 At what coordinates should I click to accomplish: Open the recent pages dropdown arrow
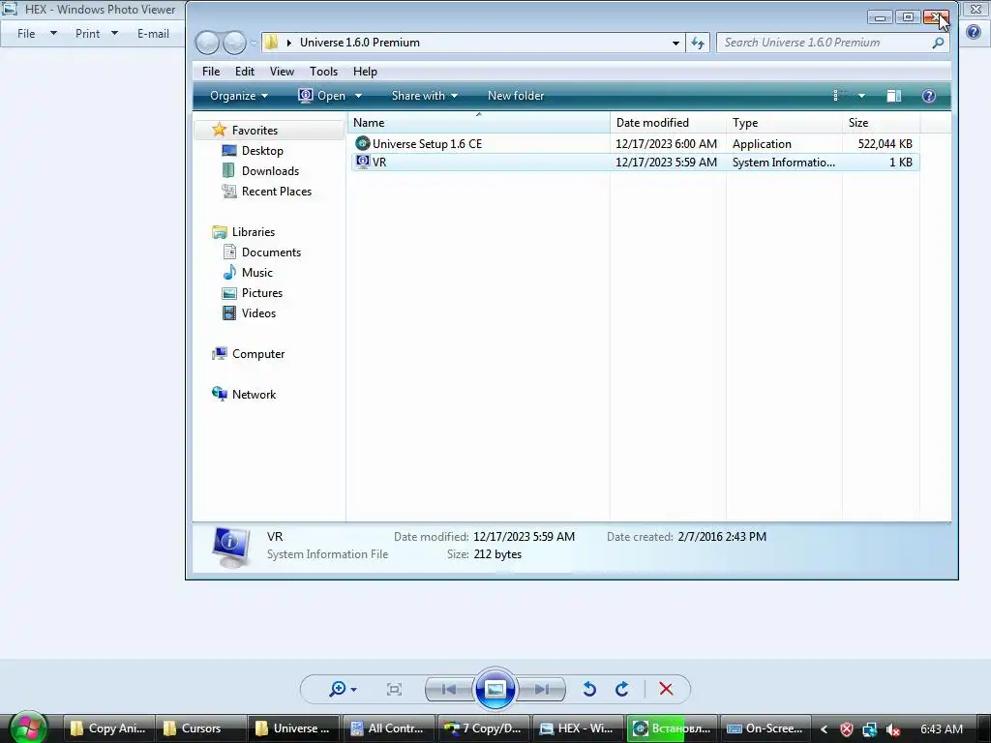click(254, 43)
